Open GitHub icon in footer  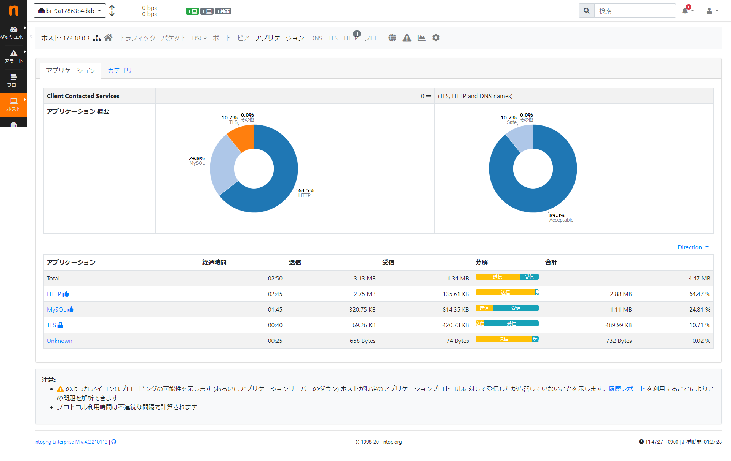113,442
